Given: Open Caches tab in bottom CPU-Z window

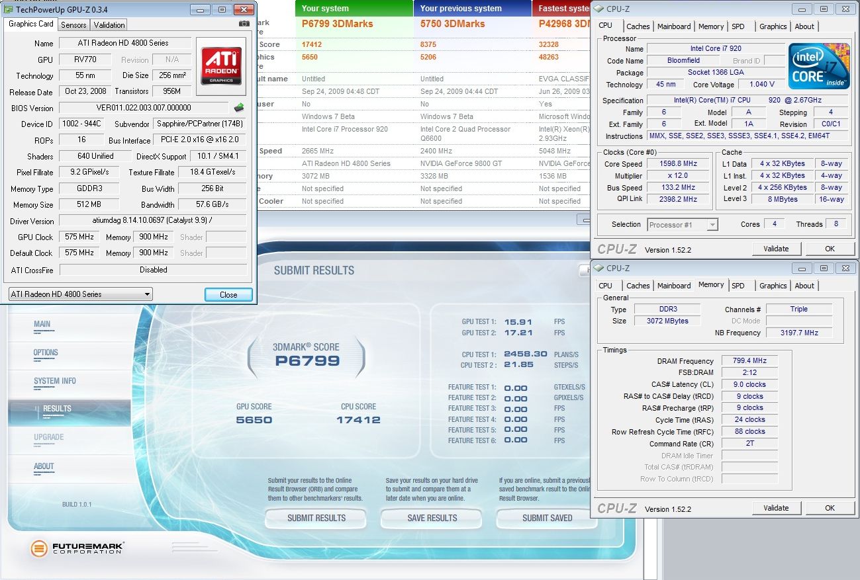Looking at the screenshot, I should tap(638, 286).
